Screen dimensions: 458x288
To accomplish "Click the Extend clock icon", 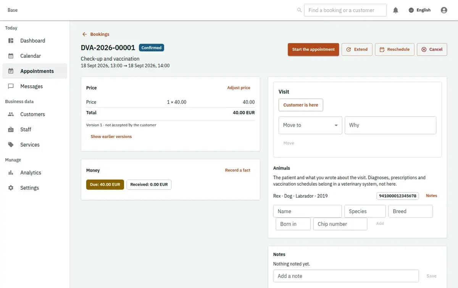I will (x=348, y=49).
